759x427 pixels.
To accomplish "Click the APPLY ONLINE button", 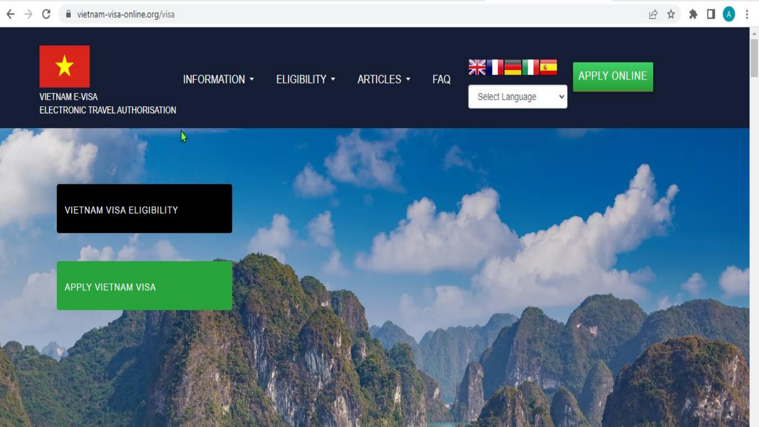I will pyautogui.click(x=613, y=76).
